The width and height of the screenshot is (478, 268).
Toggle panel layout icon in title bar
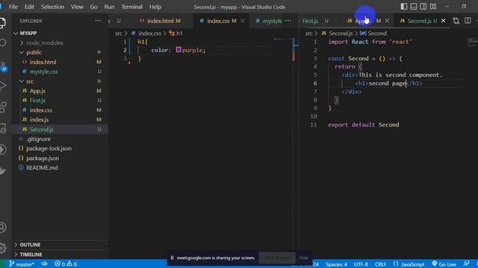coord(414,7)
